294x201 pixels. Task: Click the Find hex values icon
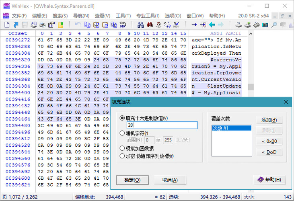click(158, 25)
